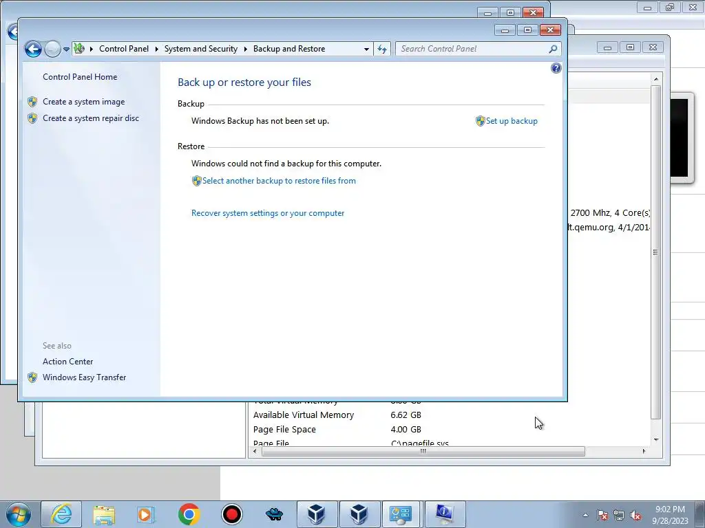Click the magnifier search icon
Screen dimensions: 705x528
click(x=553, y=49)
